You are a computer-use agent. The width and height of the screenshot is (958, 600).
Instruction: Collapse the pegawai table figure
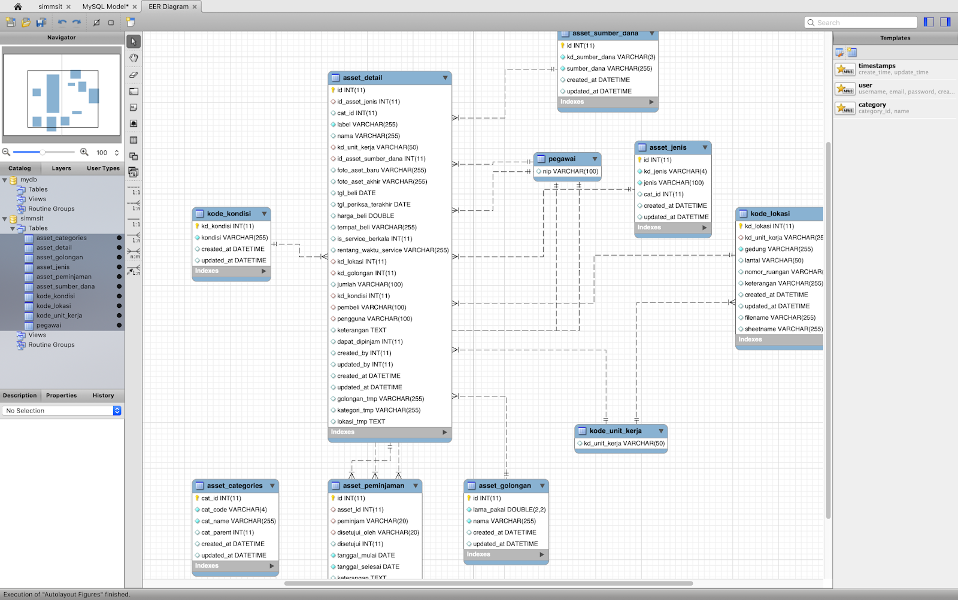click(x=595, y=159)
